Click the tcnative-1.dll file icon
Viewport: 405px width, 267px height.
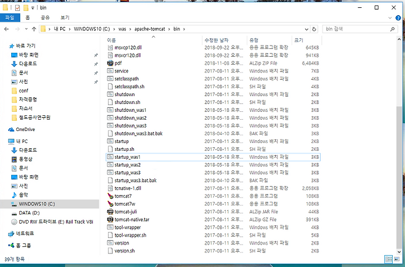(110, 188)
